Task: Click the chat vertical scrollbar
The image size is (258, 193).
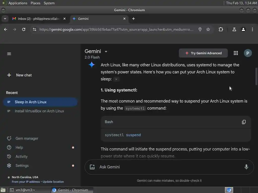Action: (x=256, y=76)
